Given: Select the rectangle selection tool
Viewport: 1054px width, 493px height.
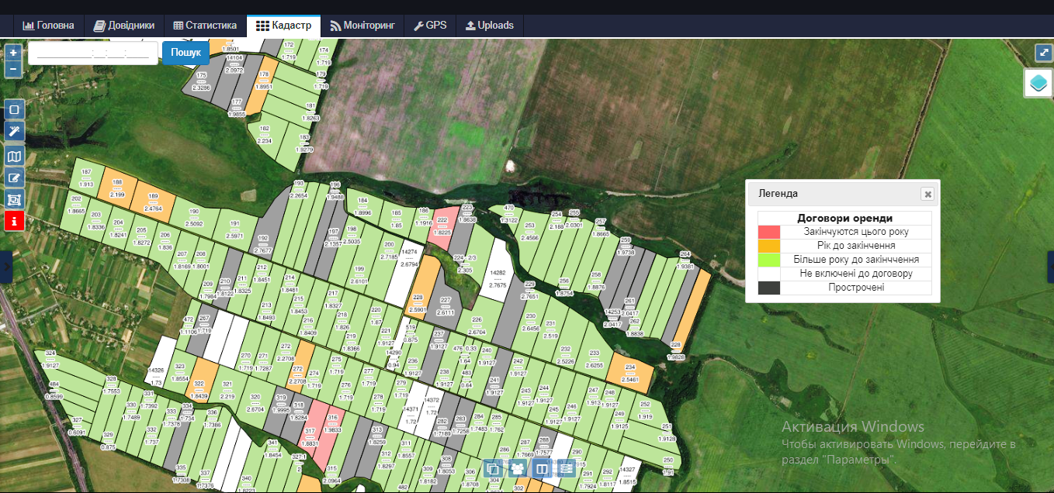Looking at the screenshot, I should (14, 109).
